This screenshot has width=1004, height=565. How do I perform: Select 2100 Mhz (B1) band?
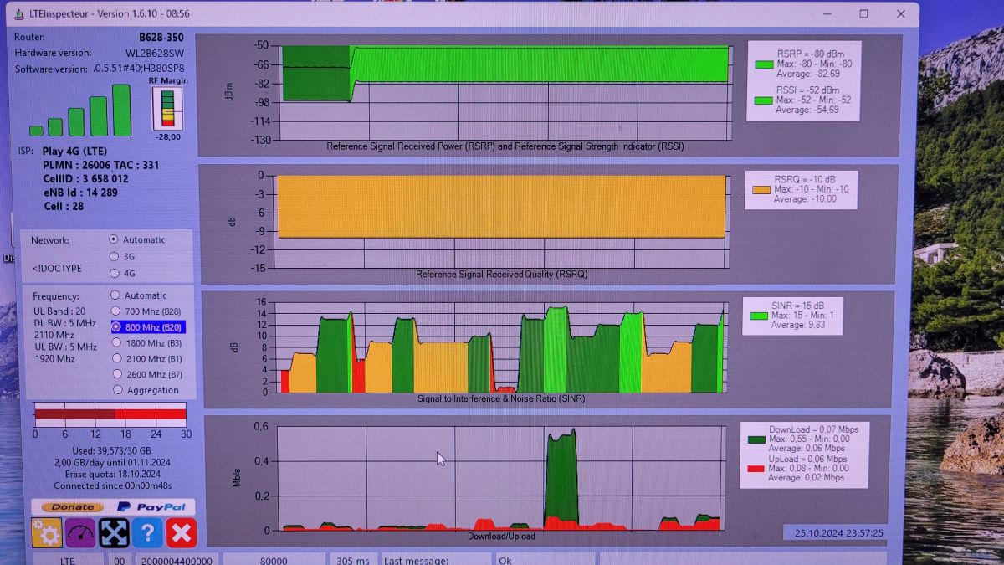pyautogui.click(x=117, y=358)
